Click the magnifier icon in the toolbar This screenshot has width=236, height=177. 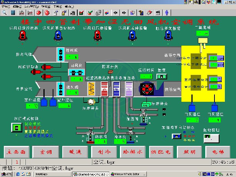click(x=5, y=12)
